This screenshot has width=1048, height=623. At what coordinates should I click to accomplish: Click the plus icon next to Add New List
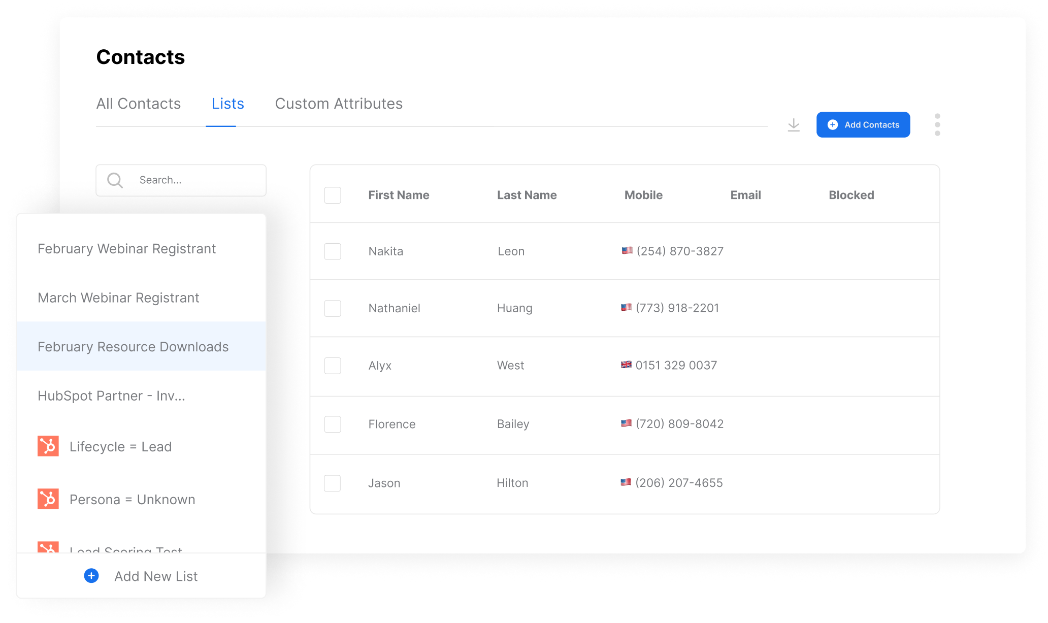91,576
